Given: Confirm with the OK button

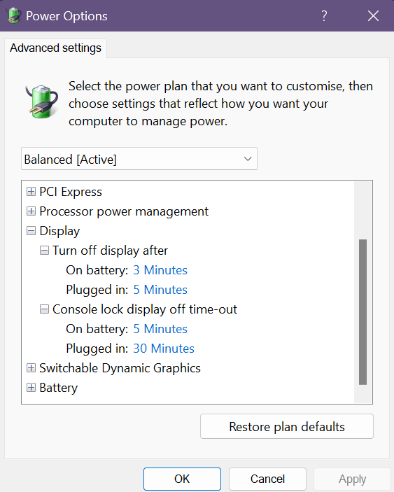Looking at the screenshot, I should coord(182,479).
